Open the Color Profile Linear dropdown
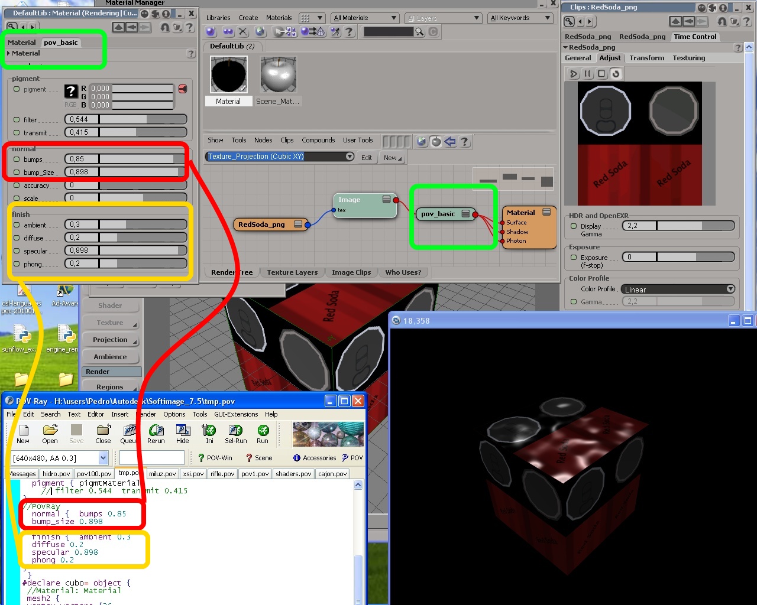The height and width of the screenshot is (605, 757). 678,289
